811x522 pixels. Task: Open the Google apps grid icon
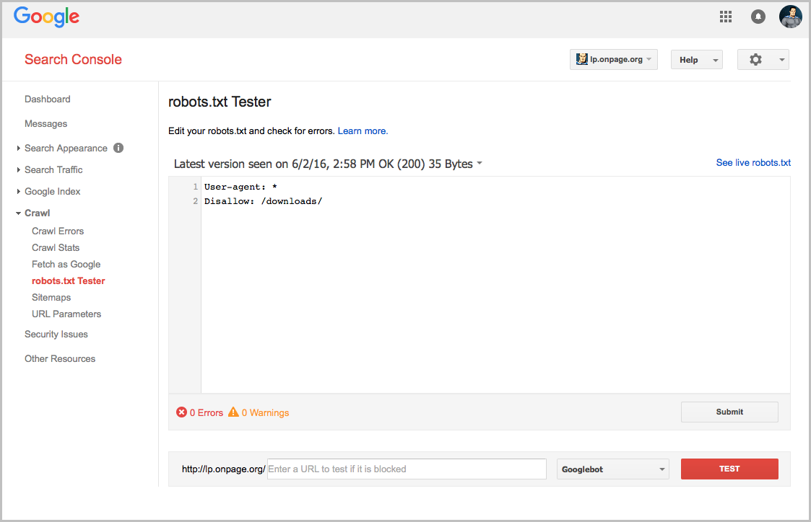(x=726, y=17)
